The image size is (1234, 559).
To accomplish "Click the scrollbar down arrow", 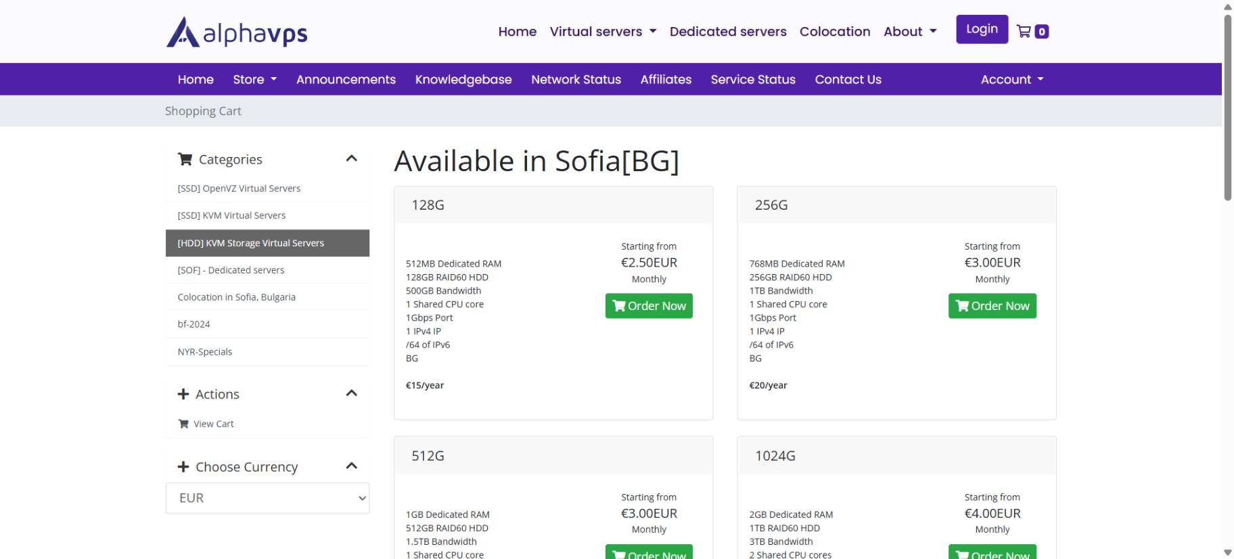I will tap(1227, 553).
